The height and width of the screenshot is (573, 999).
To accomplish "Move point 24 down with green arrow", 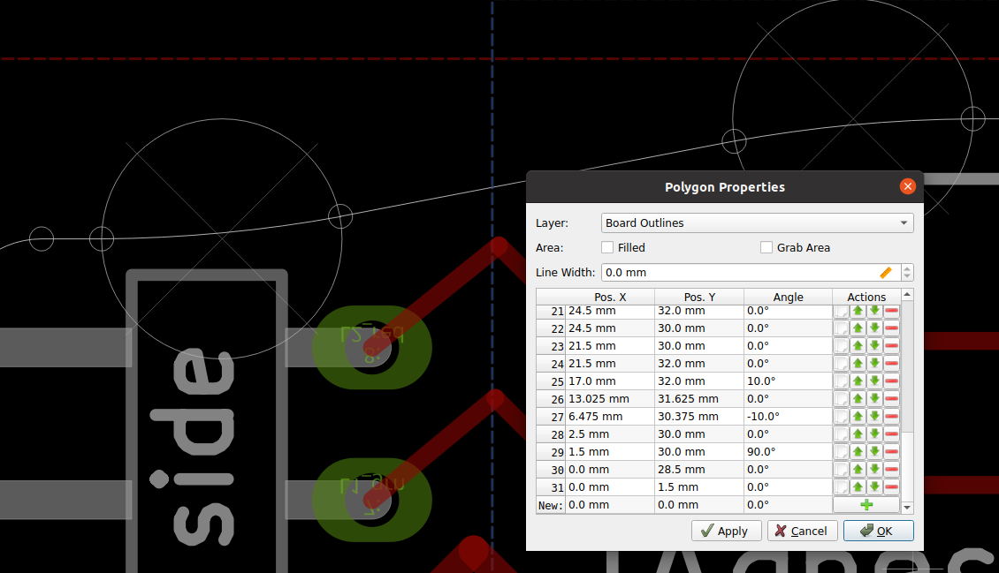I will (x=874, y=363).
